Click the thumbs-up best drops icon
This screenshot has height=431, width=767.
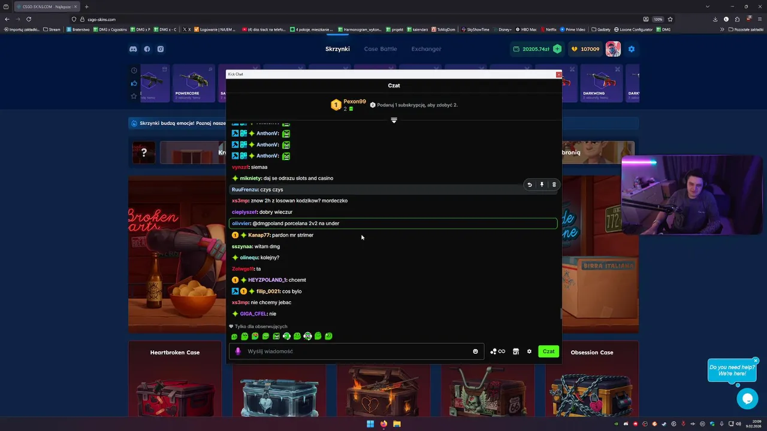[x=134, y=83]
